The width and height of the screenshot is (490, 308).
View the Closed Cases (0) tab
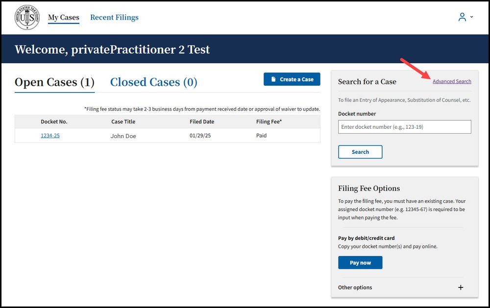[153, 82]
